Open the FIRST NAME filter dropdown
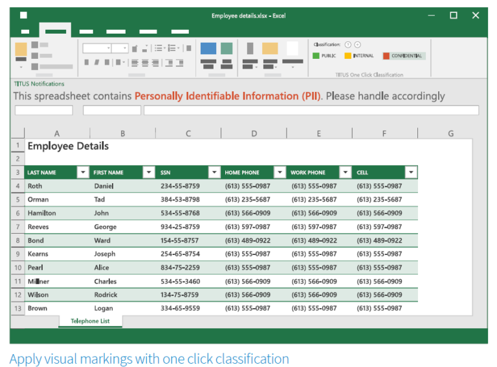Viewport: 497px width, 367px height. (149, 172)
